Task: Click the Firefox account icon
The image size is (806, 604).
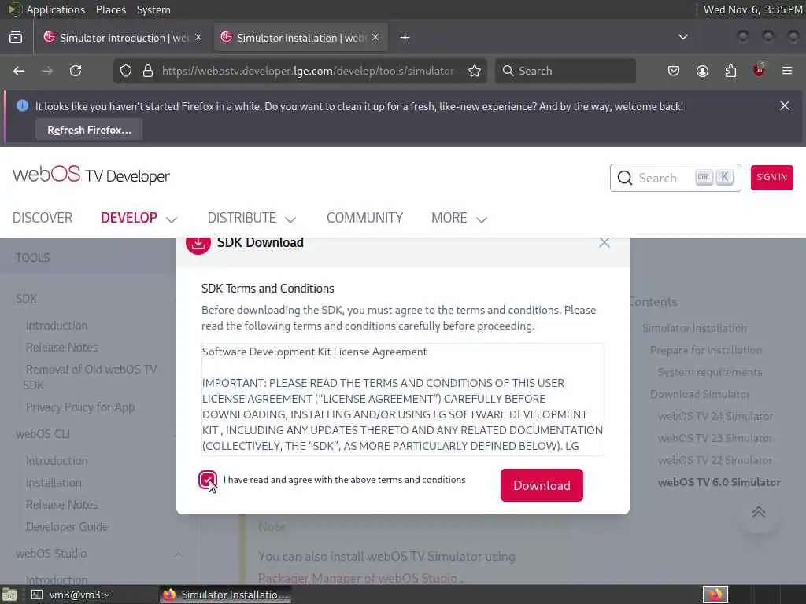Action: [x=702, y=71]
